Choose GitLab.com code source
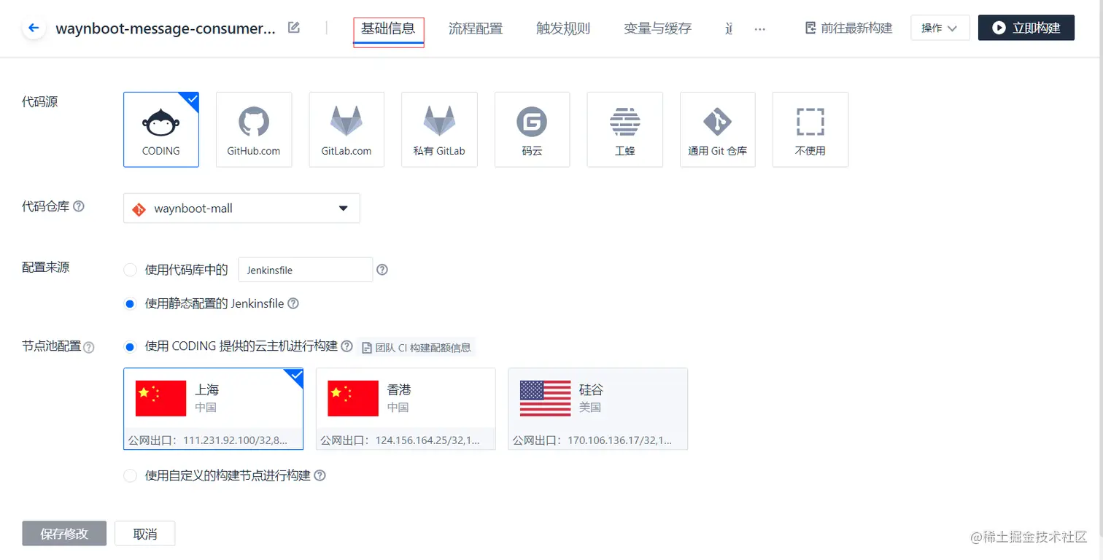 coord(347,130)
